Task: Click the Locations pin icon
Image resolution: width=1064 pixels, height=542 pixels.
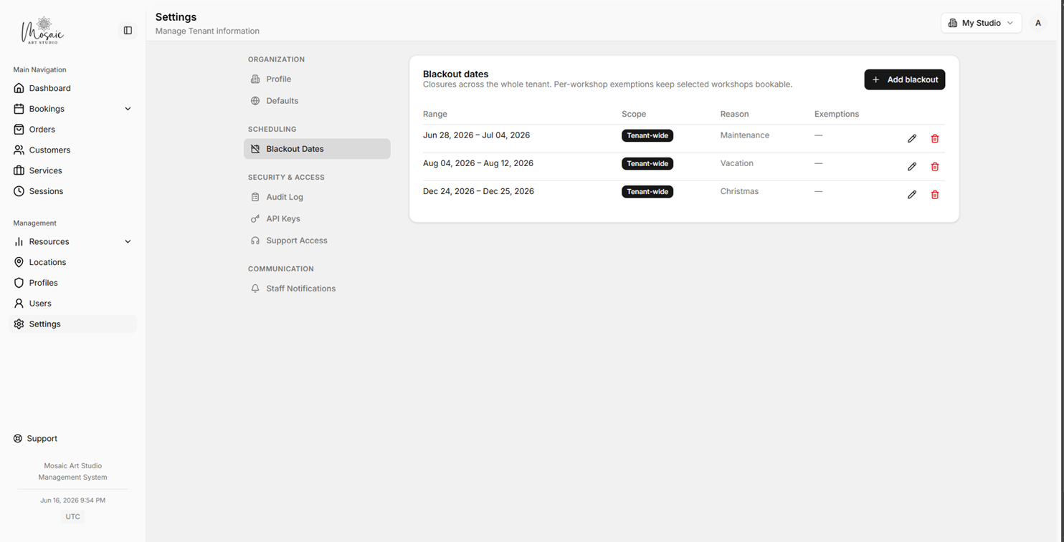Action: tap(19, 262)
